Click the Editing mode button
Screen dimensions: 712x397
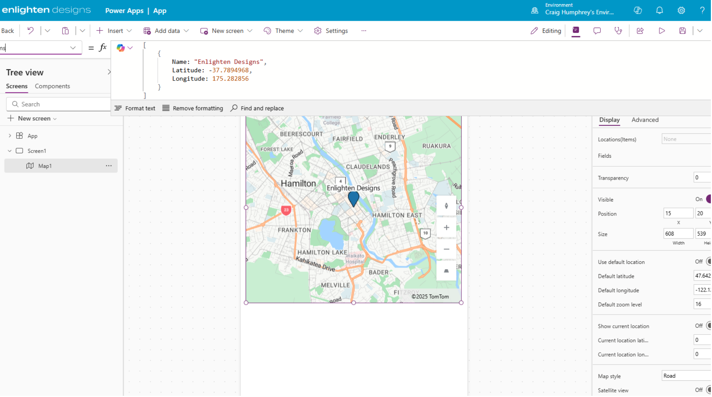546,31
